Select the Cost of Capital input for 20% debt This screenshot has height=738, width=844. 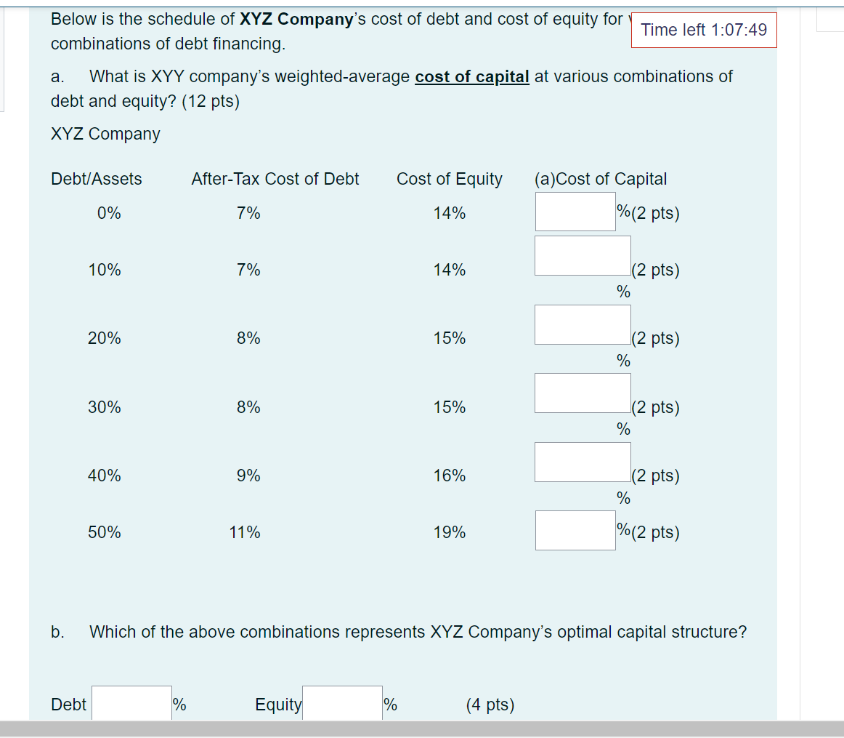pos(583,325)
